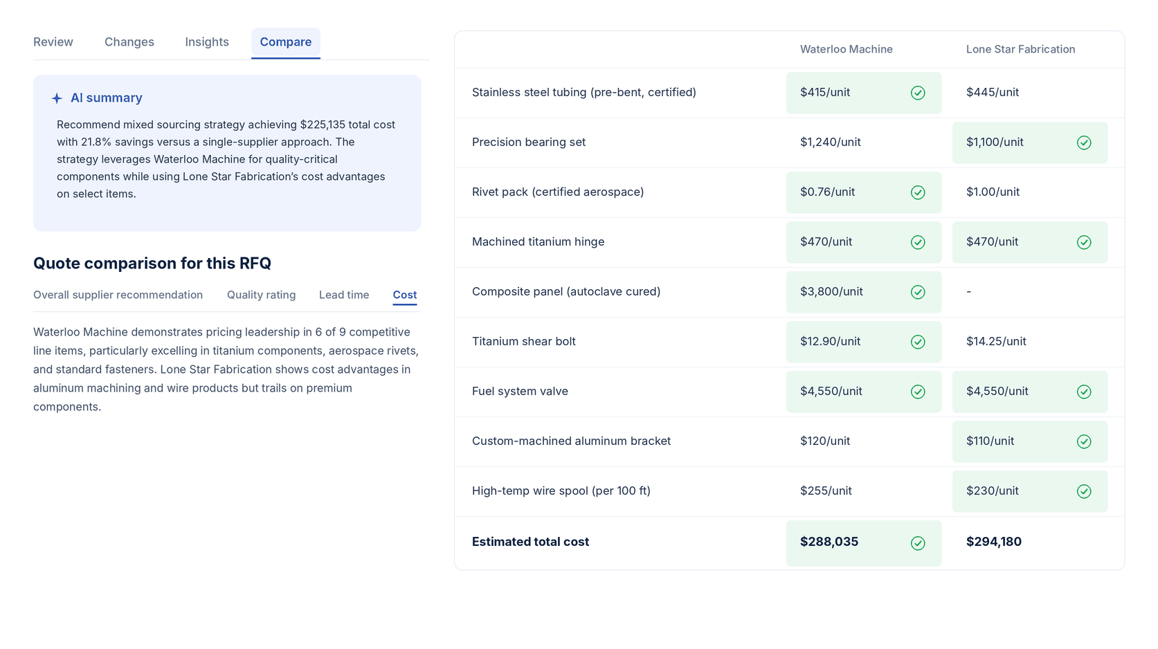Click checkmark beside Waterloo $12.90/unit shear bolt
The width and height of the screenshot is (1158, 649).
[918, 342]
